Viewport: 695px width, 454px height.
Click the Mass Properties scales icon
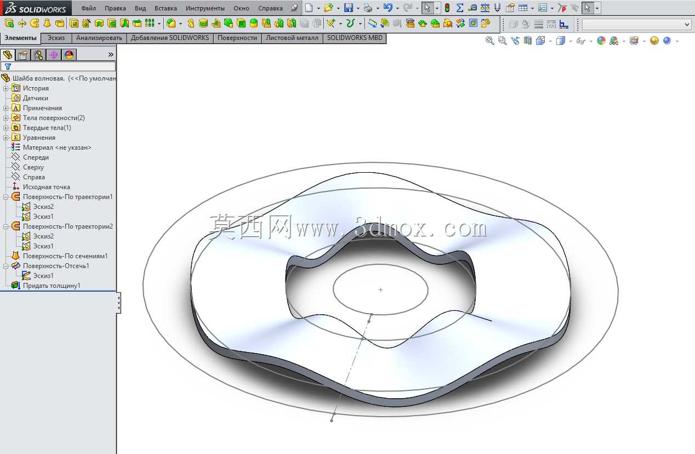[x=485, y=8]
